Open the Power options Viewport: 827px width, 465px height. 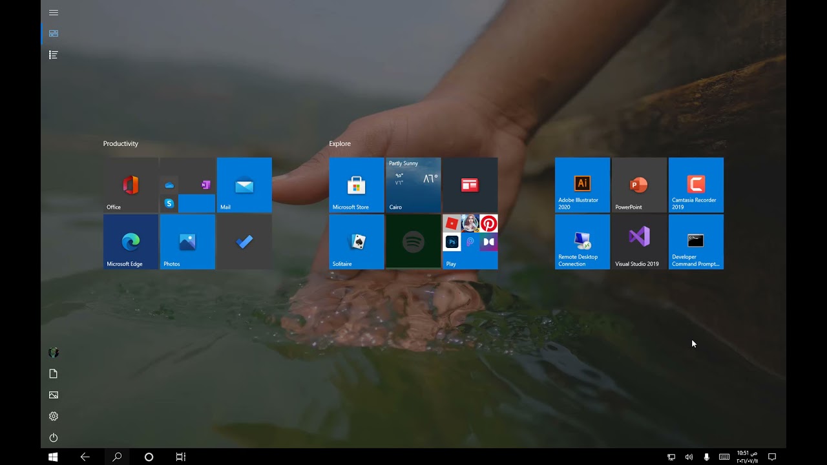pos(54,438)
